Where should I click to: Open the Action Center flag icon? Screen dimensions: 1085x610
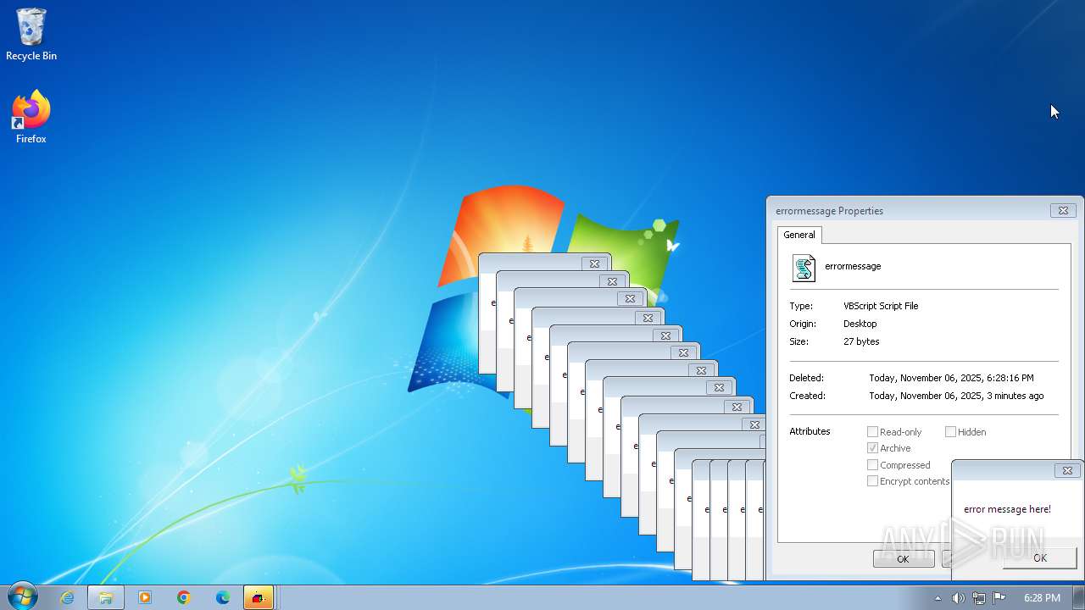pos(999,598)
